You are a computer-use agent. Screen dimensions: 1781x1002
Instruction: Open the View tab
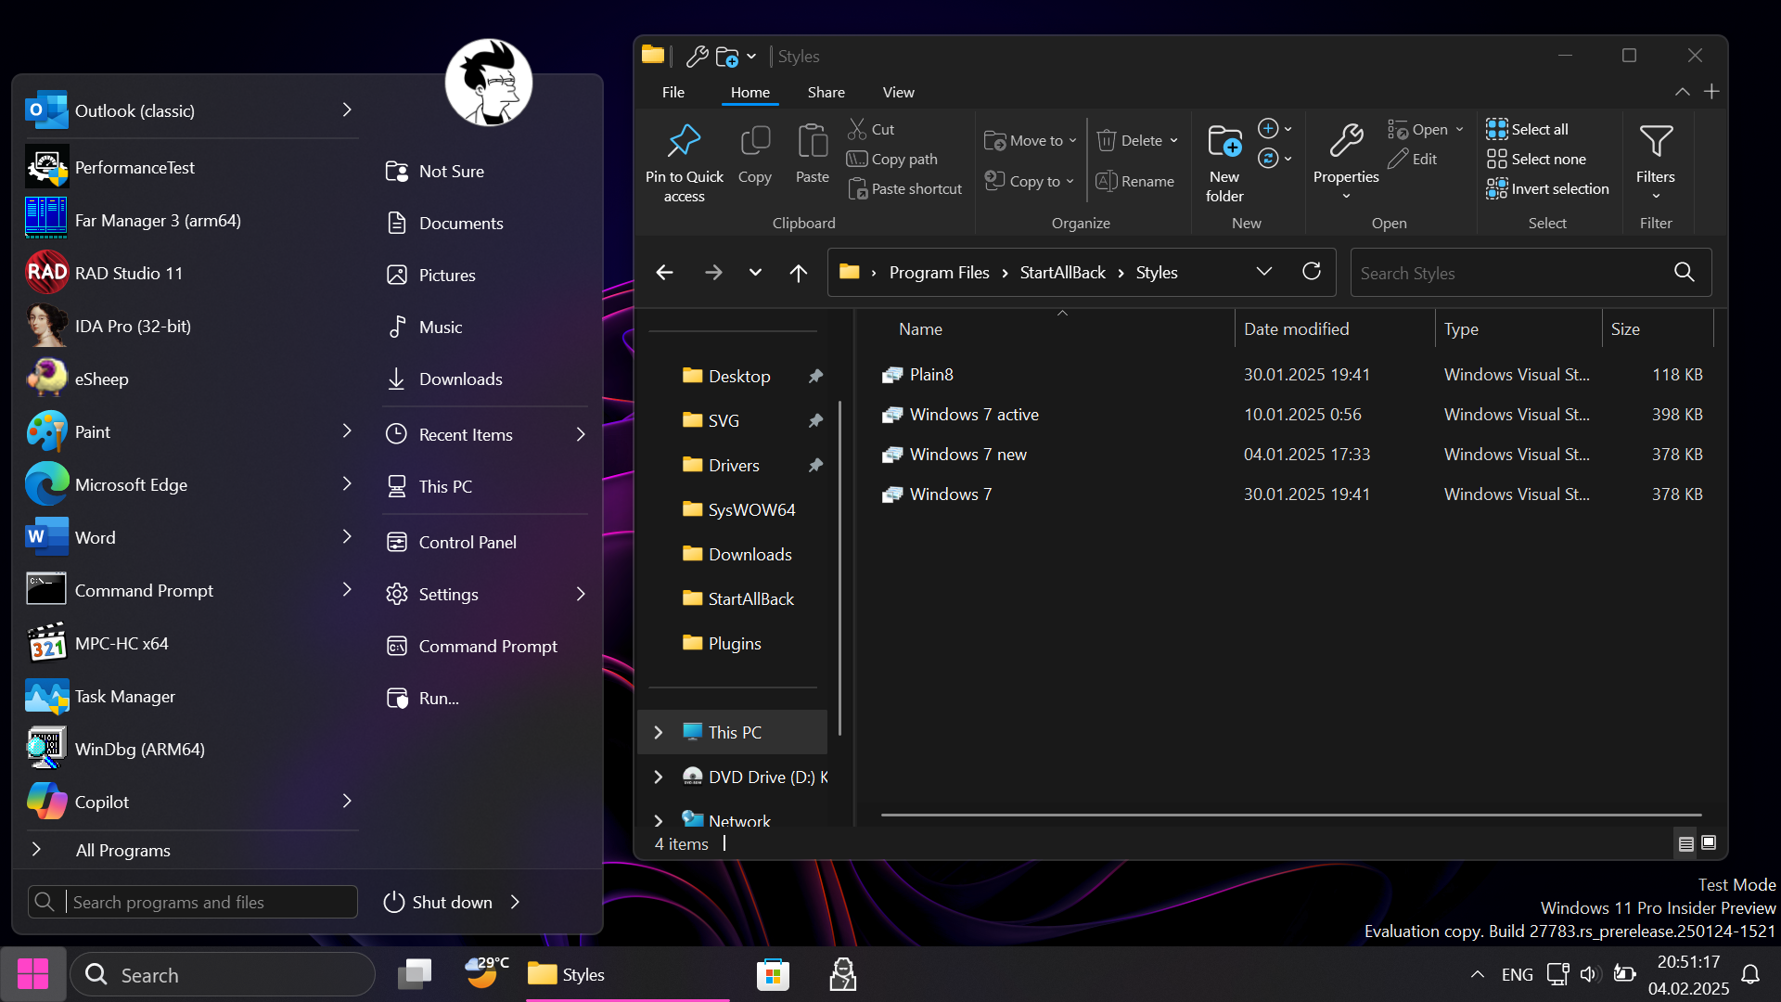tap(898, 92)
